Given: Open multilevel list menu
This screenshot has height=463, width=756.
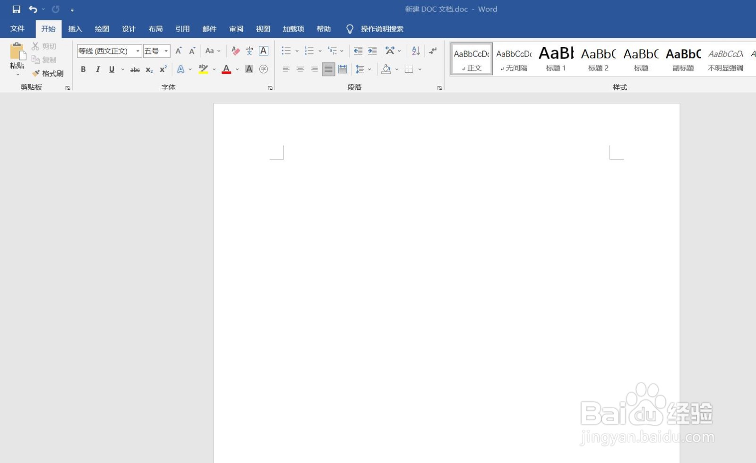Looking at the screenshot, I should click(335, 51).
